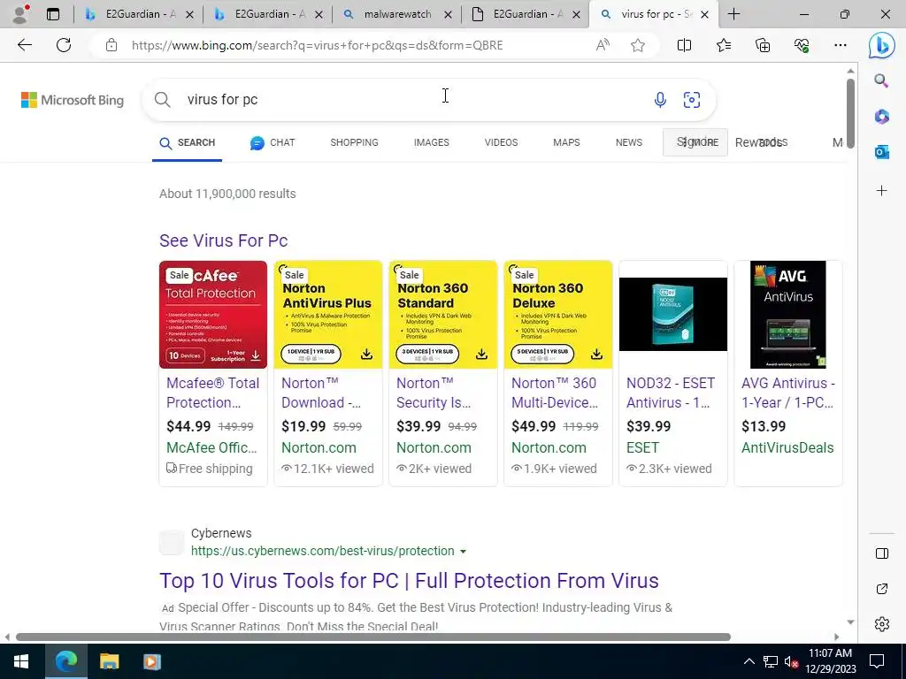Click Norton AntiVirus Plus product image
The width and height of the screenshot is (906, 679).
coord(328,315)
